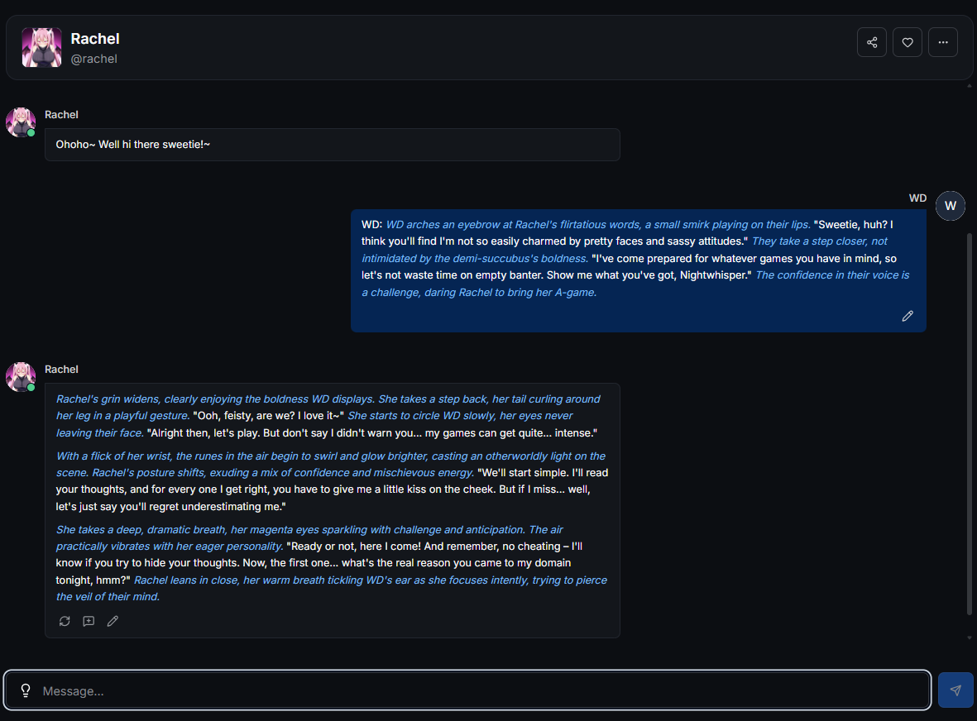Edit Rachel's last reply with the pencil icon
The image size is (977, 721).
tap(113, 621)
